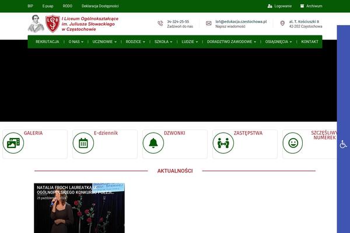
Task: Click the E-dziennik card title
Action: coord(106,133)
